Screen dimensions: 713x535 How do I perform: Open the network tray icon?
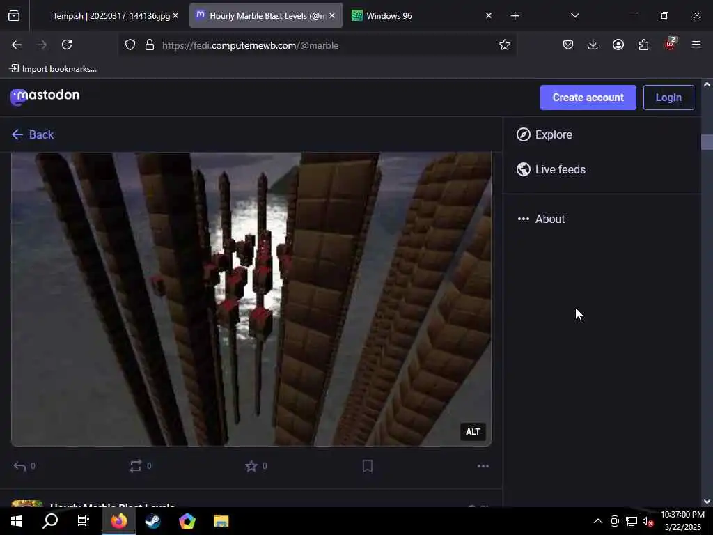tap(631, 521)
